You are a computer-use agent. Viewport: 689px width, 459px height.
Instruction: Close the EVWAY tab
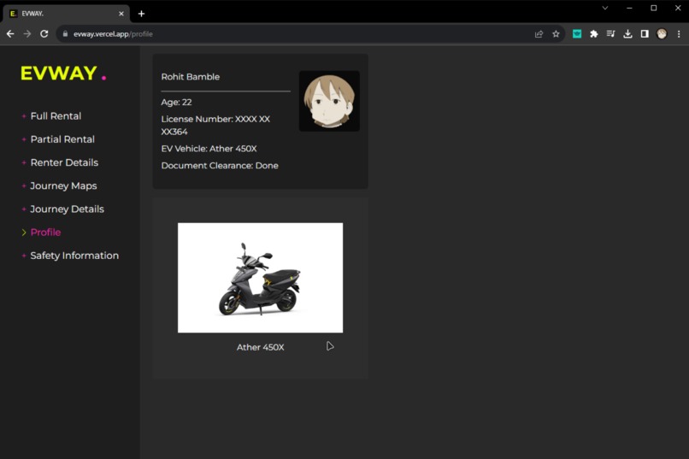coord(121,14)
